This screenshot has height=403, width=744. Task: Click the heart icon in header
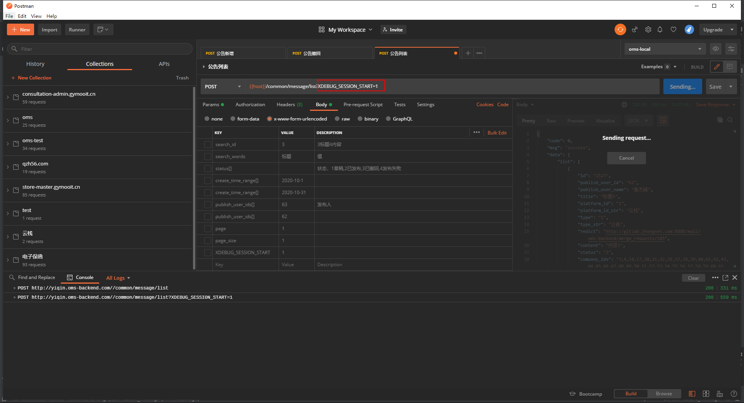pos(673,29)
